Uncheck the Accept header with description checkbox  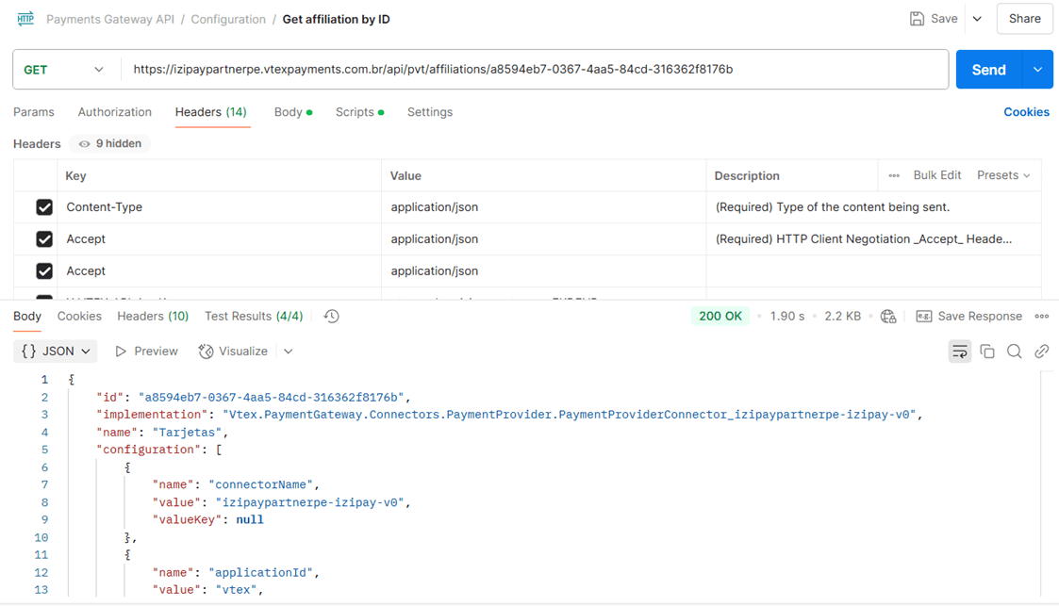click(44, 238)
